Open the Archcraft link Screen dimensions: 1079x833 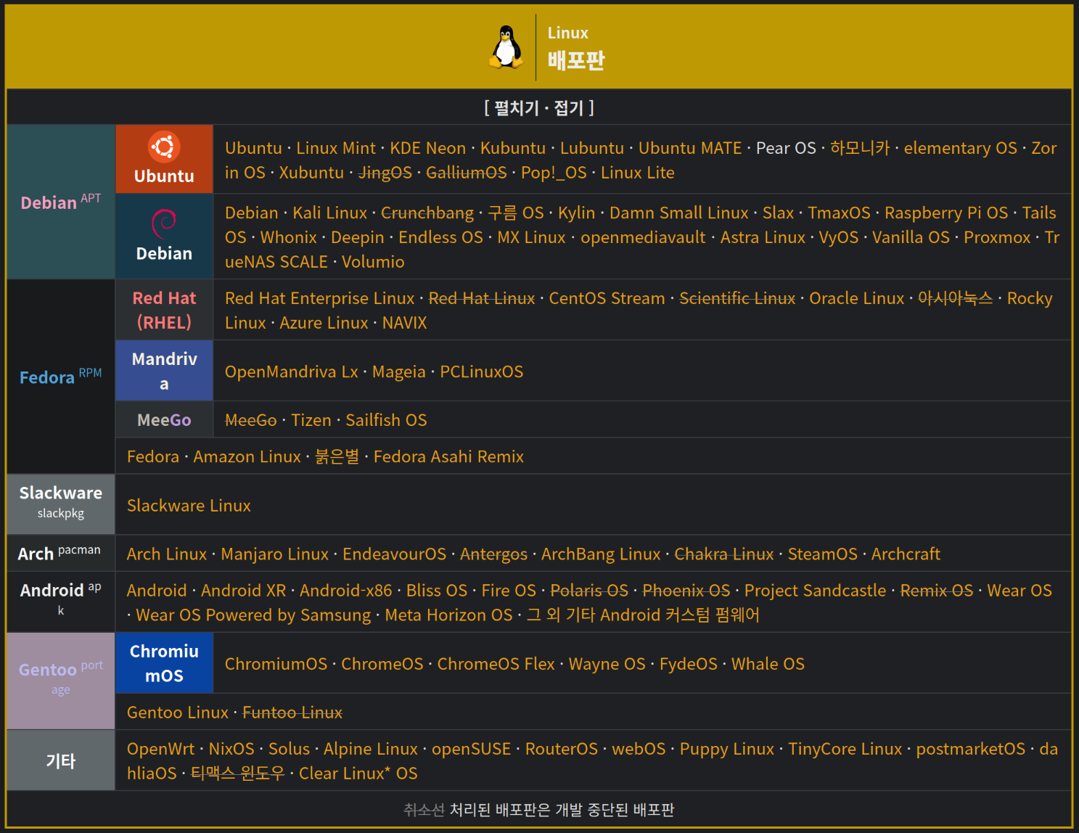pos(906,554)
